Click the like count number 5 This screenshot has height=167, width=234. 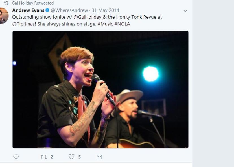[x=80, y=157]
